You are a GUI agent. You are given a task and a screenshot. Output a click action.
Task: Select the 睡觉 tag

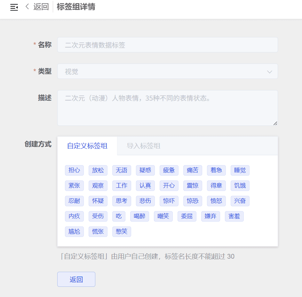240,170
